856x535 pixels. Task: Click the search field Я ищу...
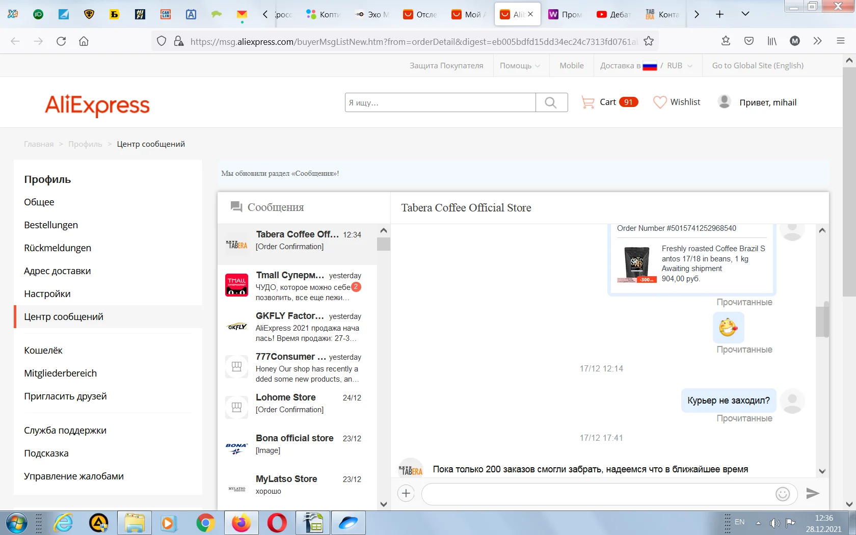pos(440,102)
